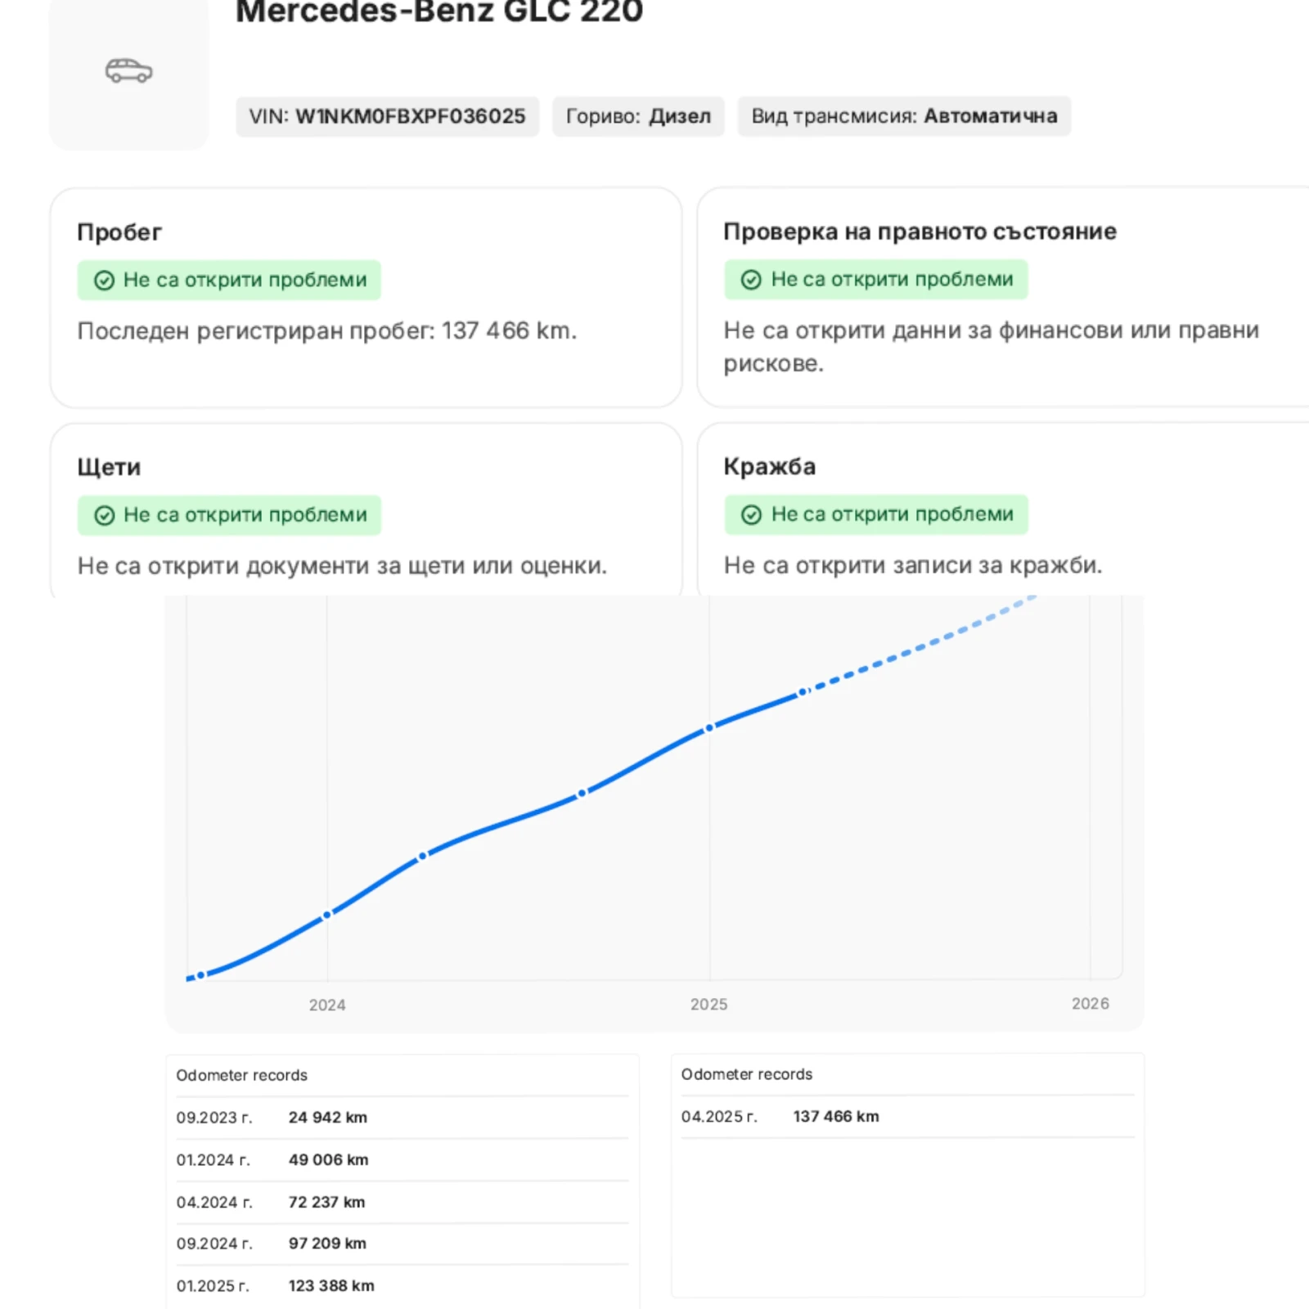Open the Пробег card heading

coord(119,232)
